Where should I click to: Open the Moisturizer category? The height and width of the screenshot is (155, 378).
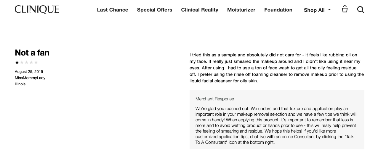[x=241, y=10]
